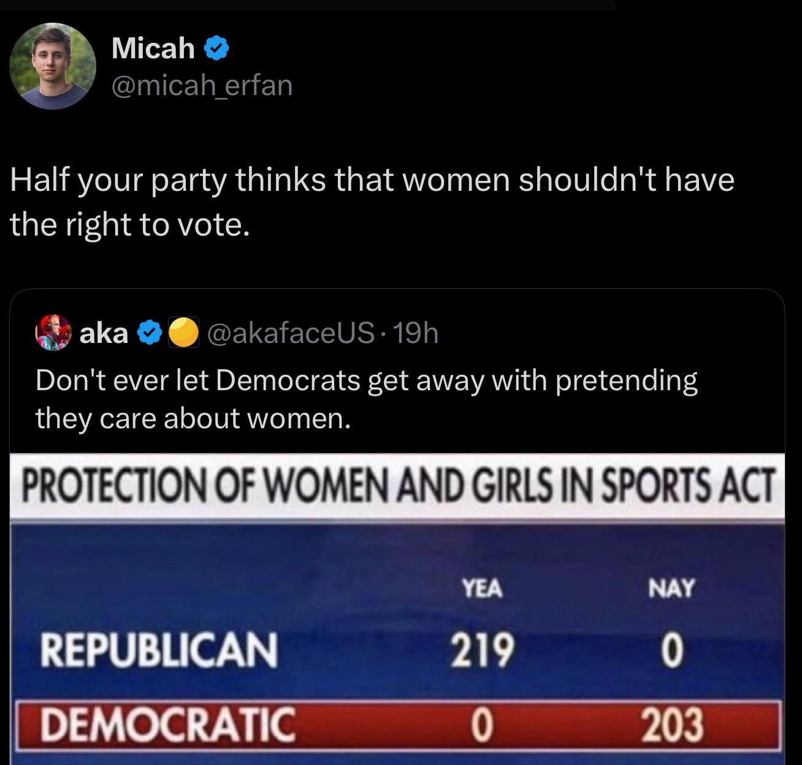Open the @micah_erfan handle

202,85
